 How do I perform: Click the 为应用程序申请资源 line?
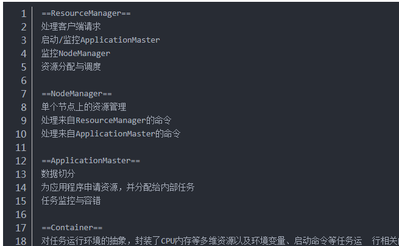click(118, 188)
